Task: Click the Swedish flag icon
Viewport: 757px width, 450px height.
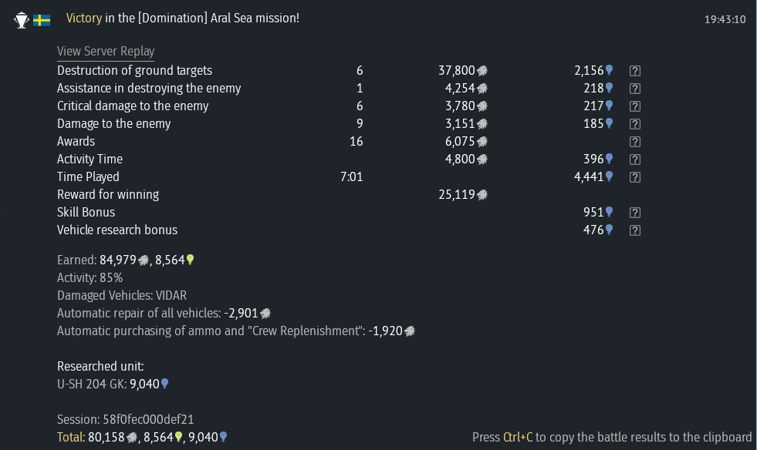Action: pyautogui.click(x=42, y=19)
